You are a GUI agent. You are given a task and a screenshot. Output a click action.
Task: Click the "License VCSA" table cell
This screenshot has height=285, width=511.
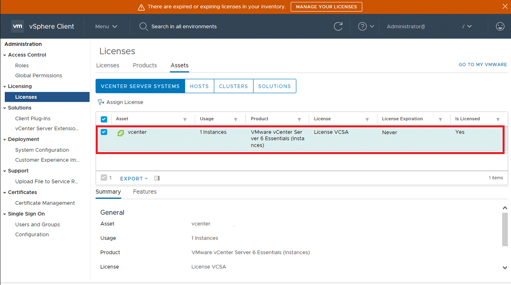[331, 132]
